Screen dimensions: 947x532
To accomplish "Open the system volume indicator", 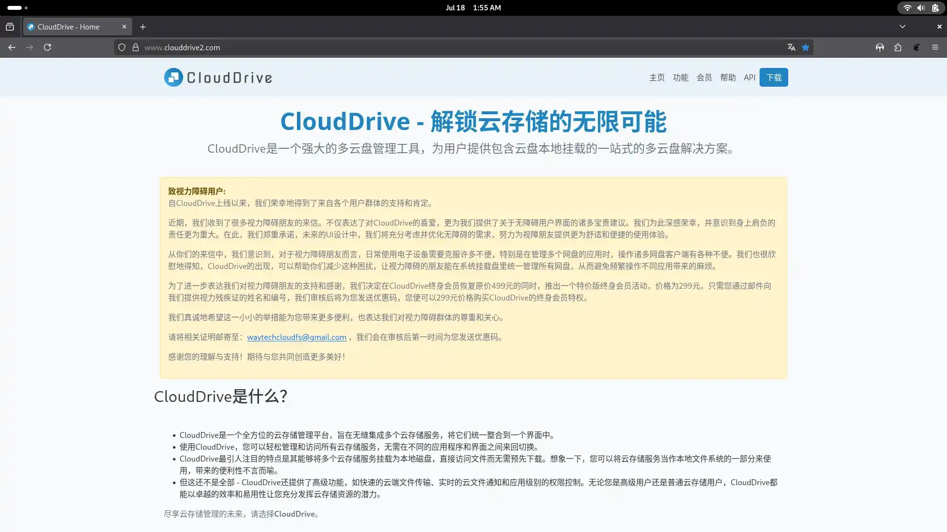I will (x=921, y=7).
